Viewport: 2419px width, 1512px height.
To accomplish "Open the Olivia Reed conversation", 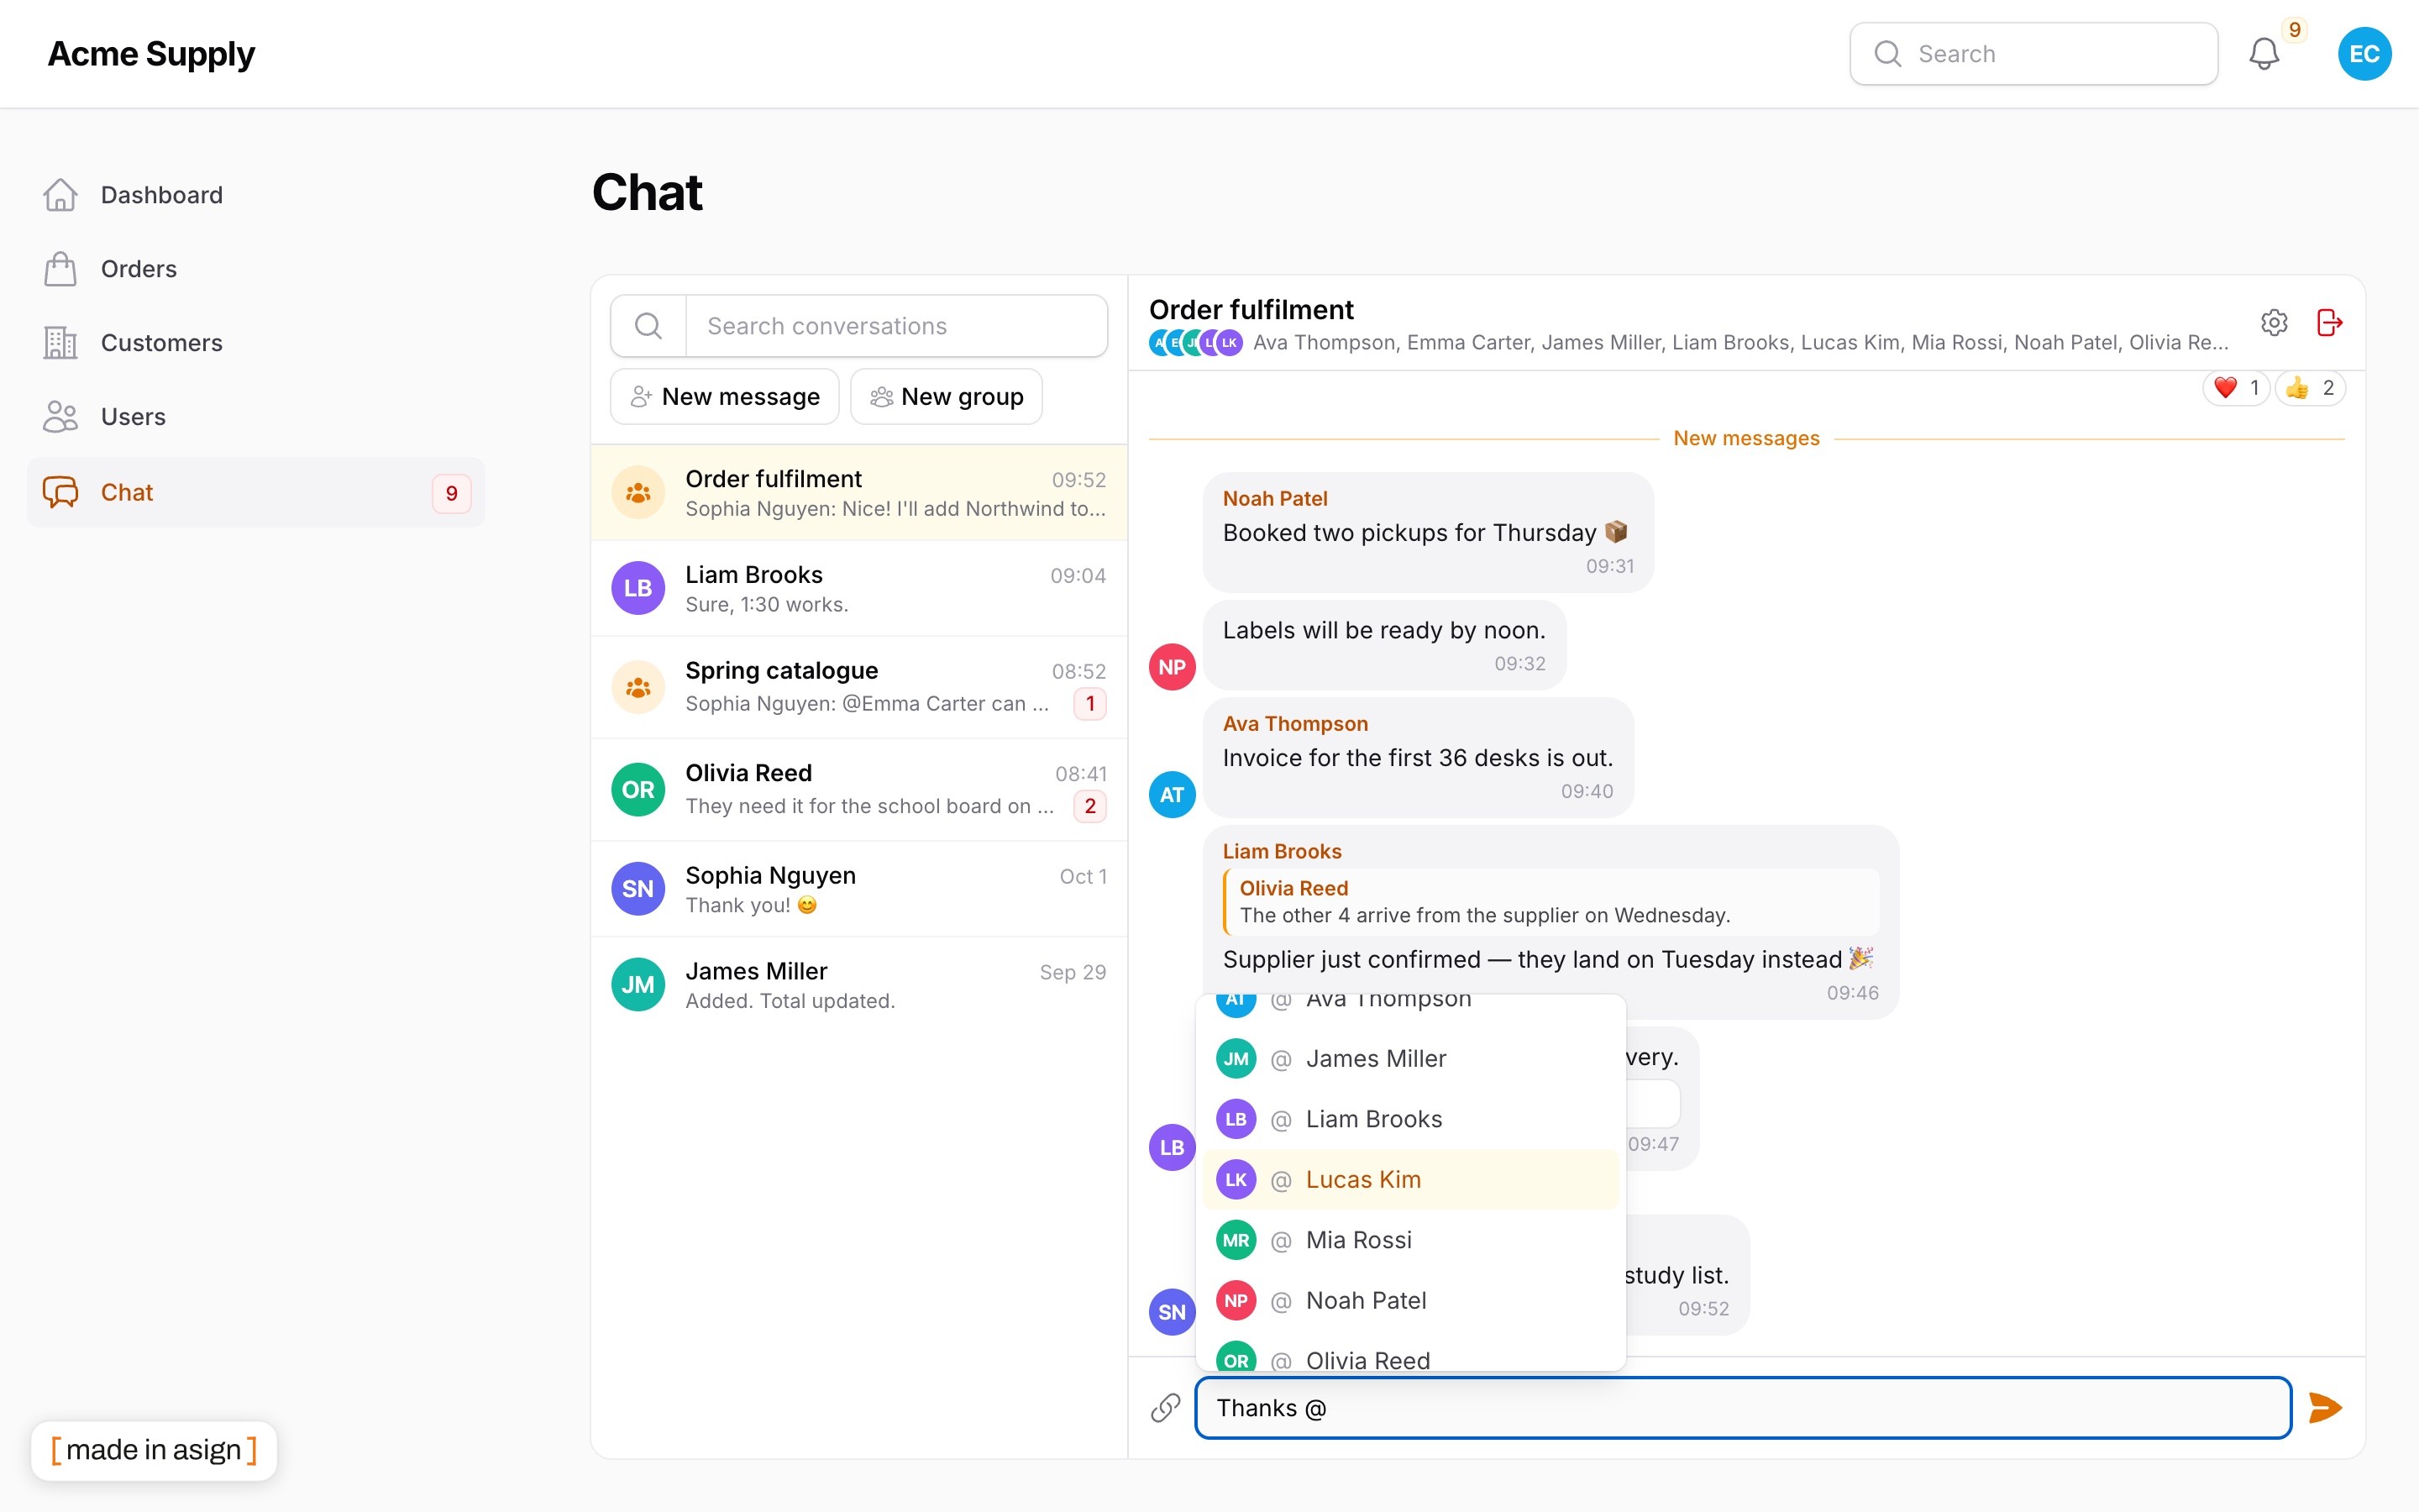I will (x=858, y=790).
